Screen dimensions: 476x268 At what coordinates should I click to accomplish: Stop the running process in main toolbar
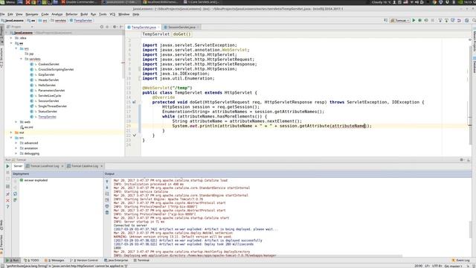click(433, 20)
